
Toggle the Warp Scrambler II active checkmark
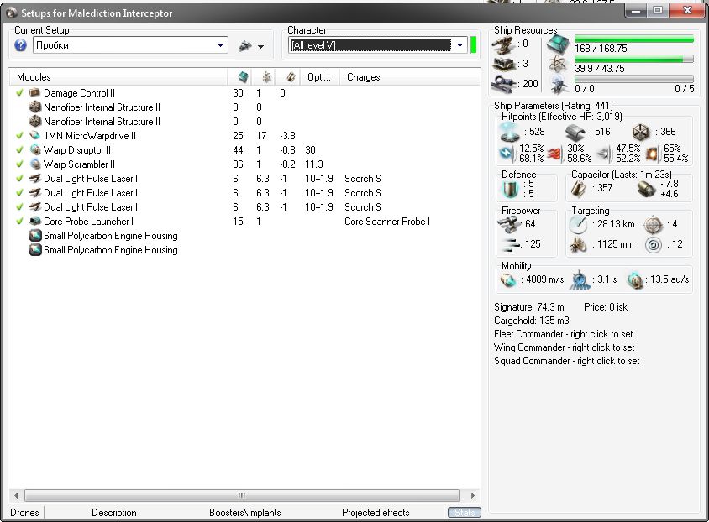[19, 164]
